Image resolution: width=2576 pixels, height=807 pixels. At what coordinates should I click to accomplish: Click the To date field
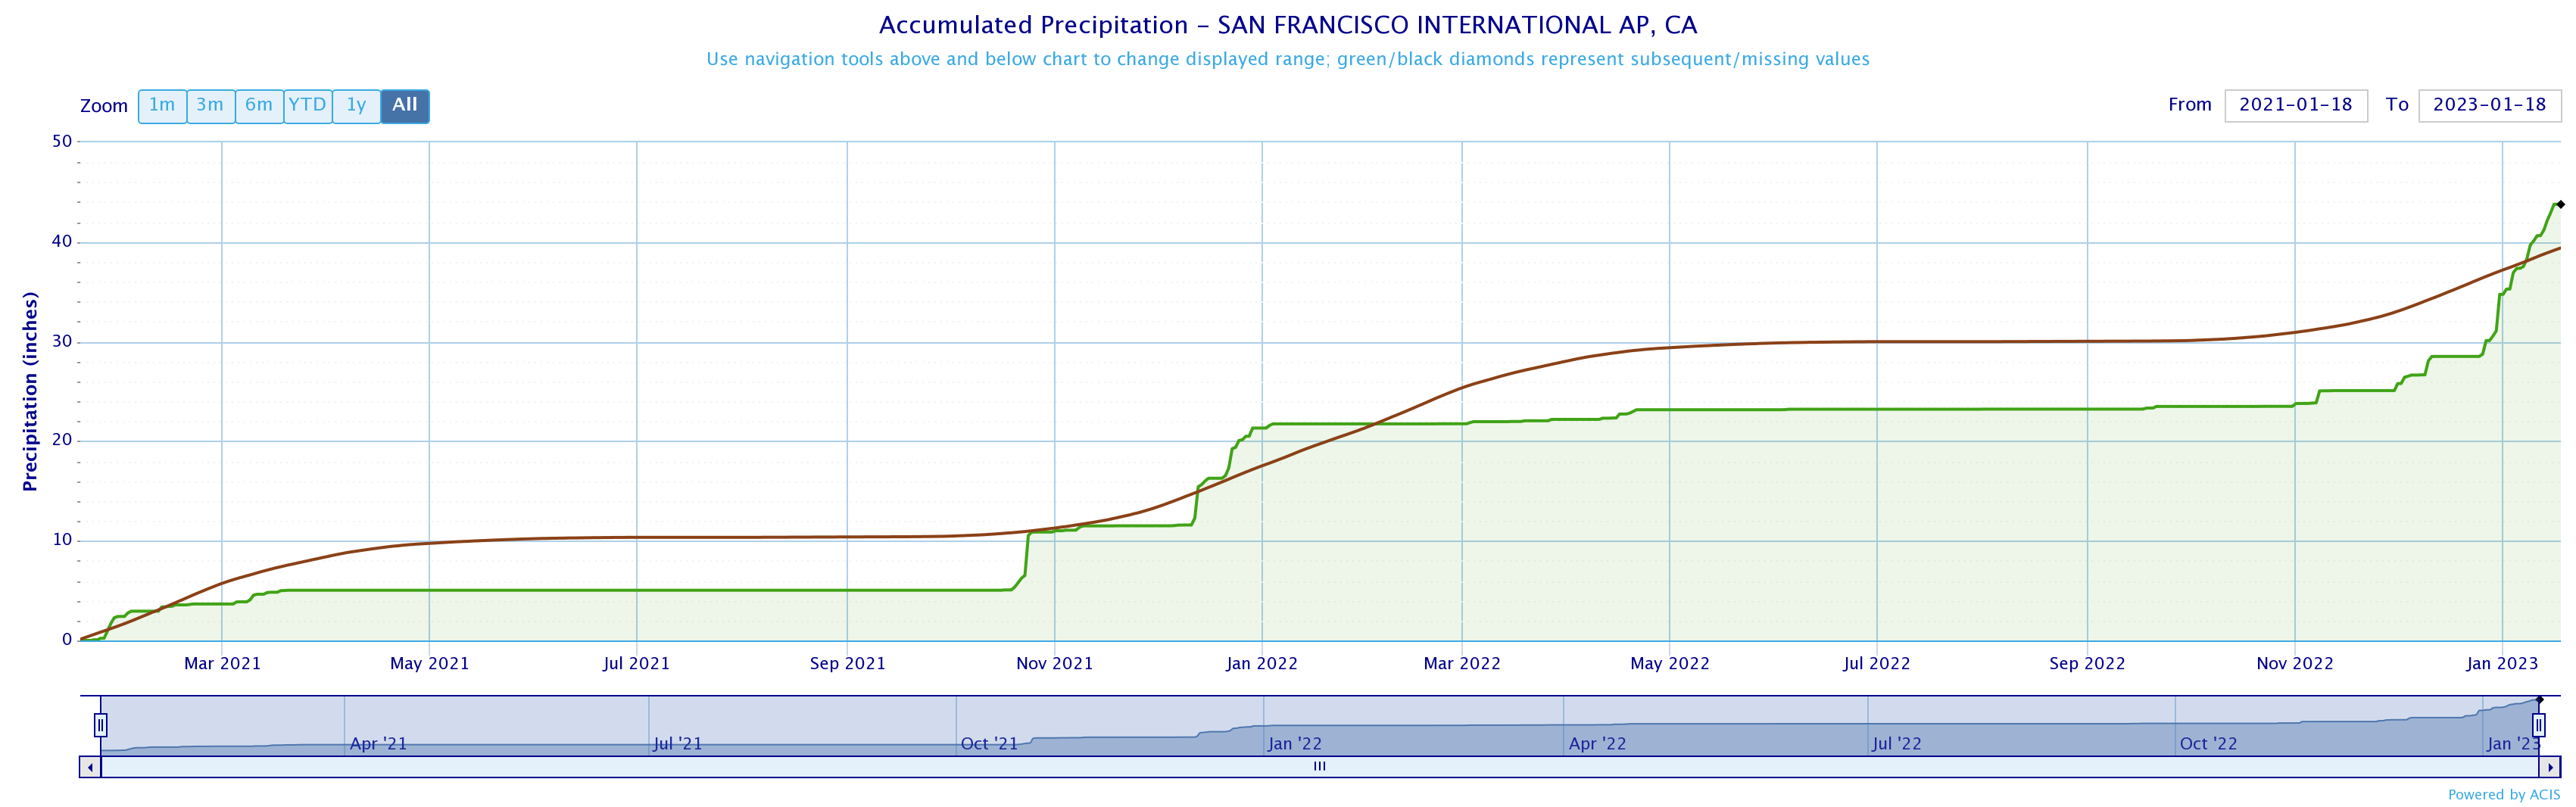2489,105
